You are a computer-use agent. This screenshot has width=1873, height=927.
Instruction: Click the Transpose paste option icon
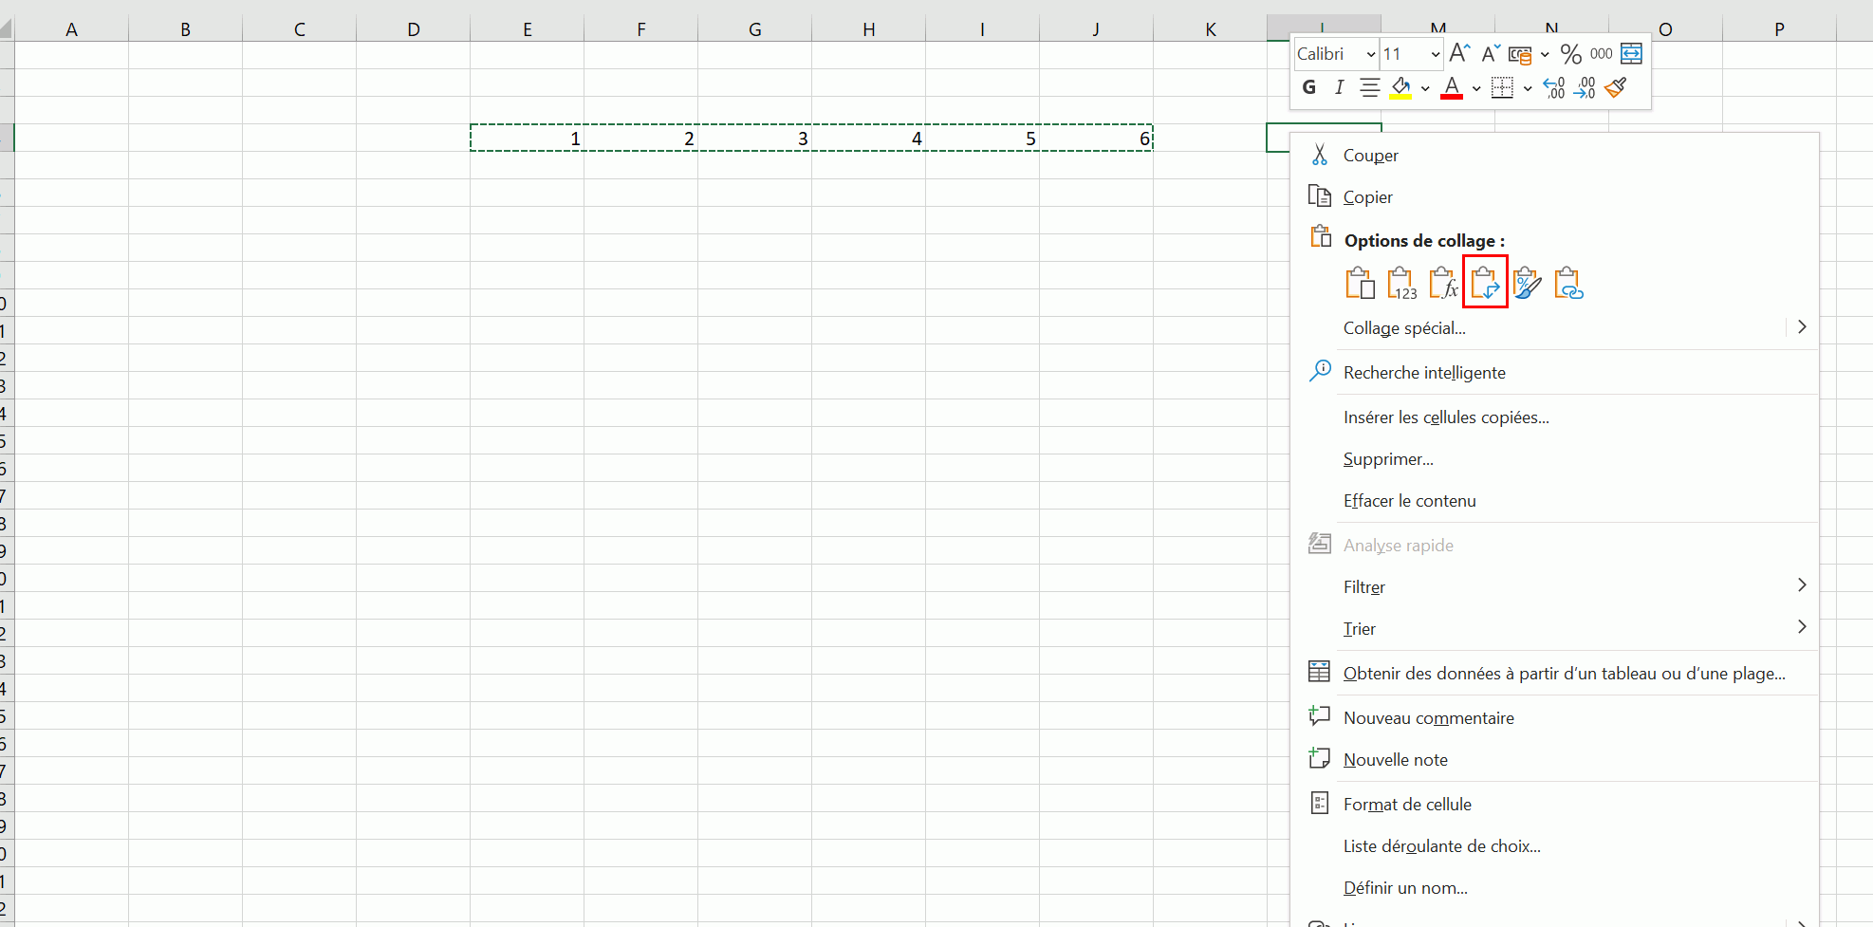(x=1485, y=283)
